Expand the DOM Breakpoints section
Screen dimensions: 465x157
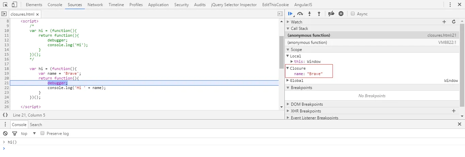click(x=288, y=104)
